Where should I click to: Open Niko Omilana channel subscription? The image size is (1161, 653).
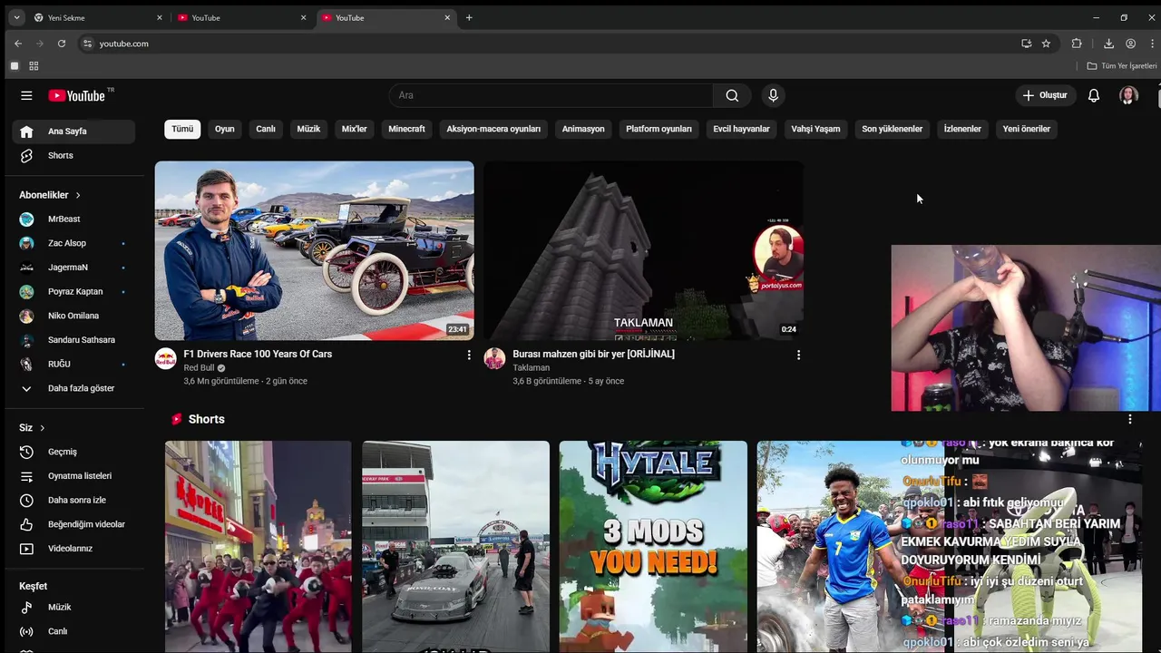pyautogui.click(x=73, y=316)
